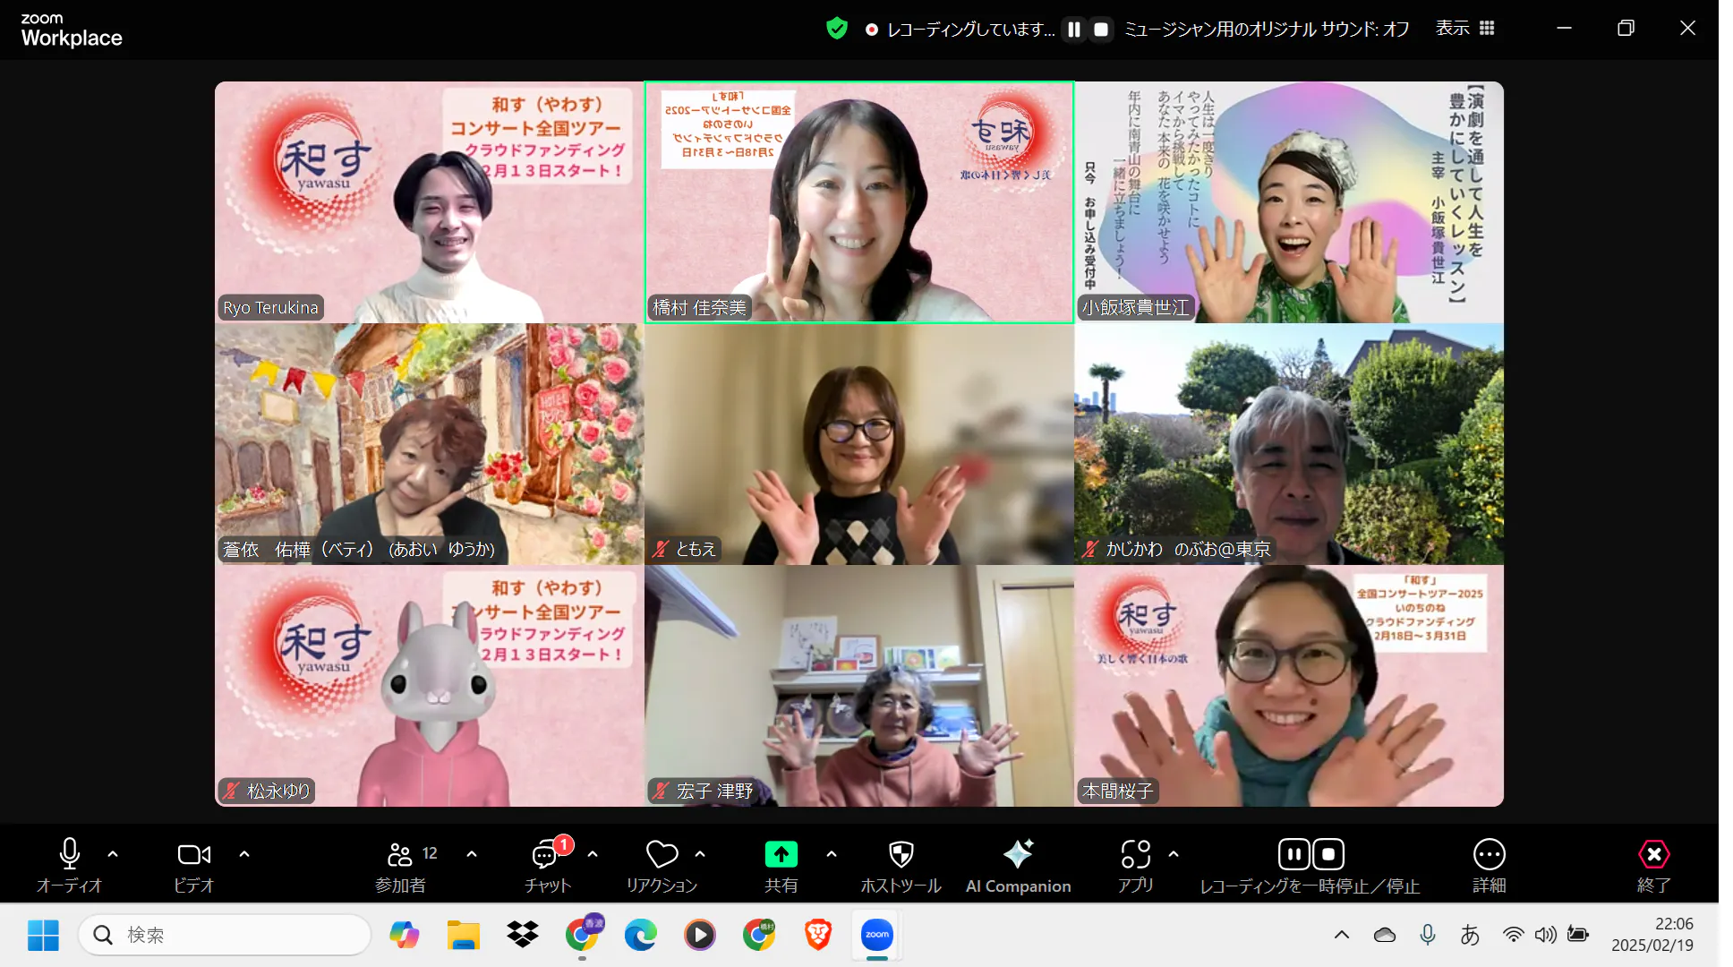This screenshot has height=967, width=1733.
Task: Expand the video options chevron
Action: 244,854
